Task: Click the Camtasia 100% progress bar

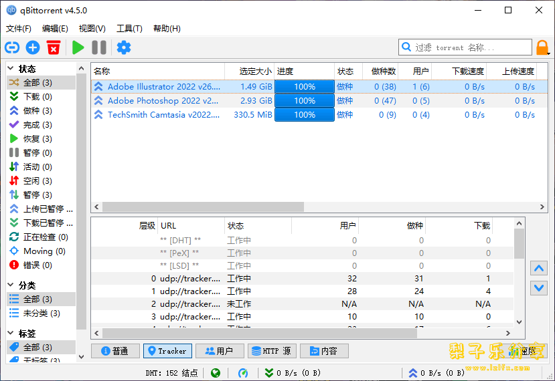Action: point(305,115)
